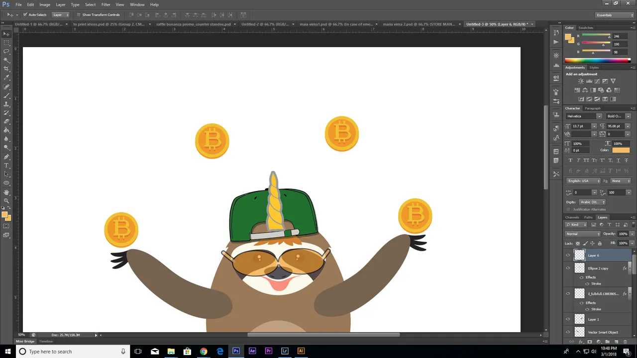Screen dimensions: 637x358
Task: Select the Eyedropper tool
Action: [6, 78]
